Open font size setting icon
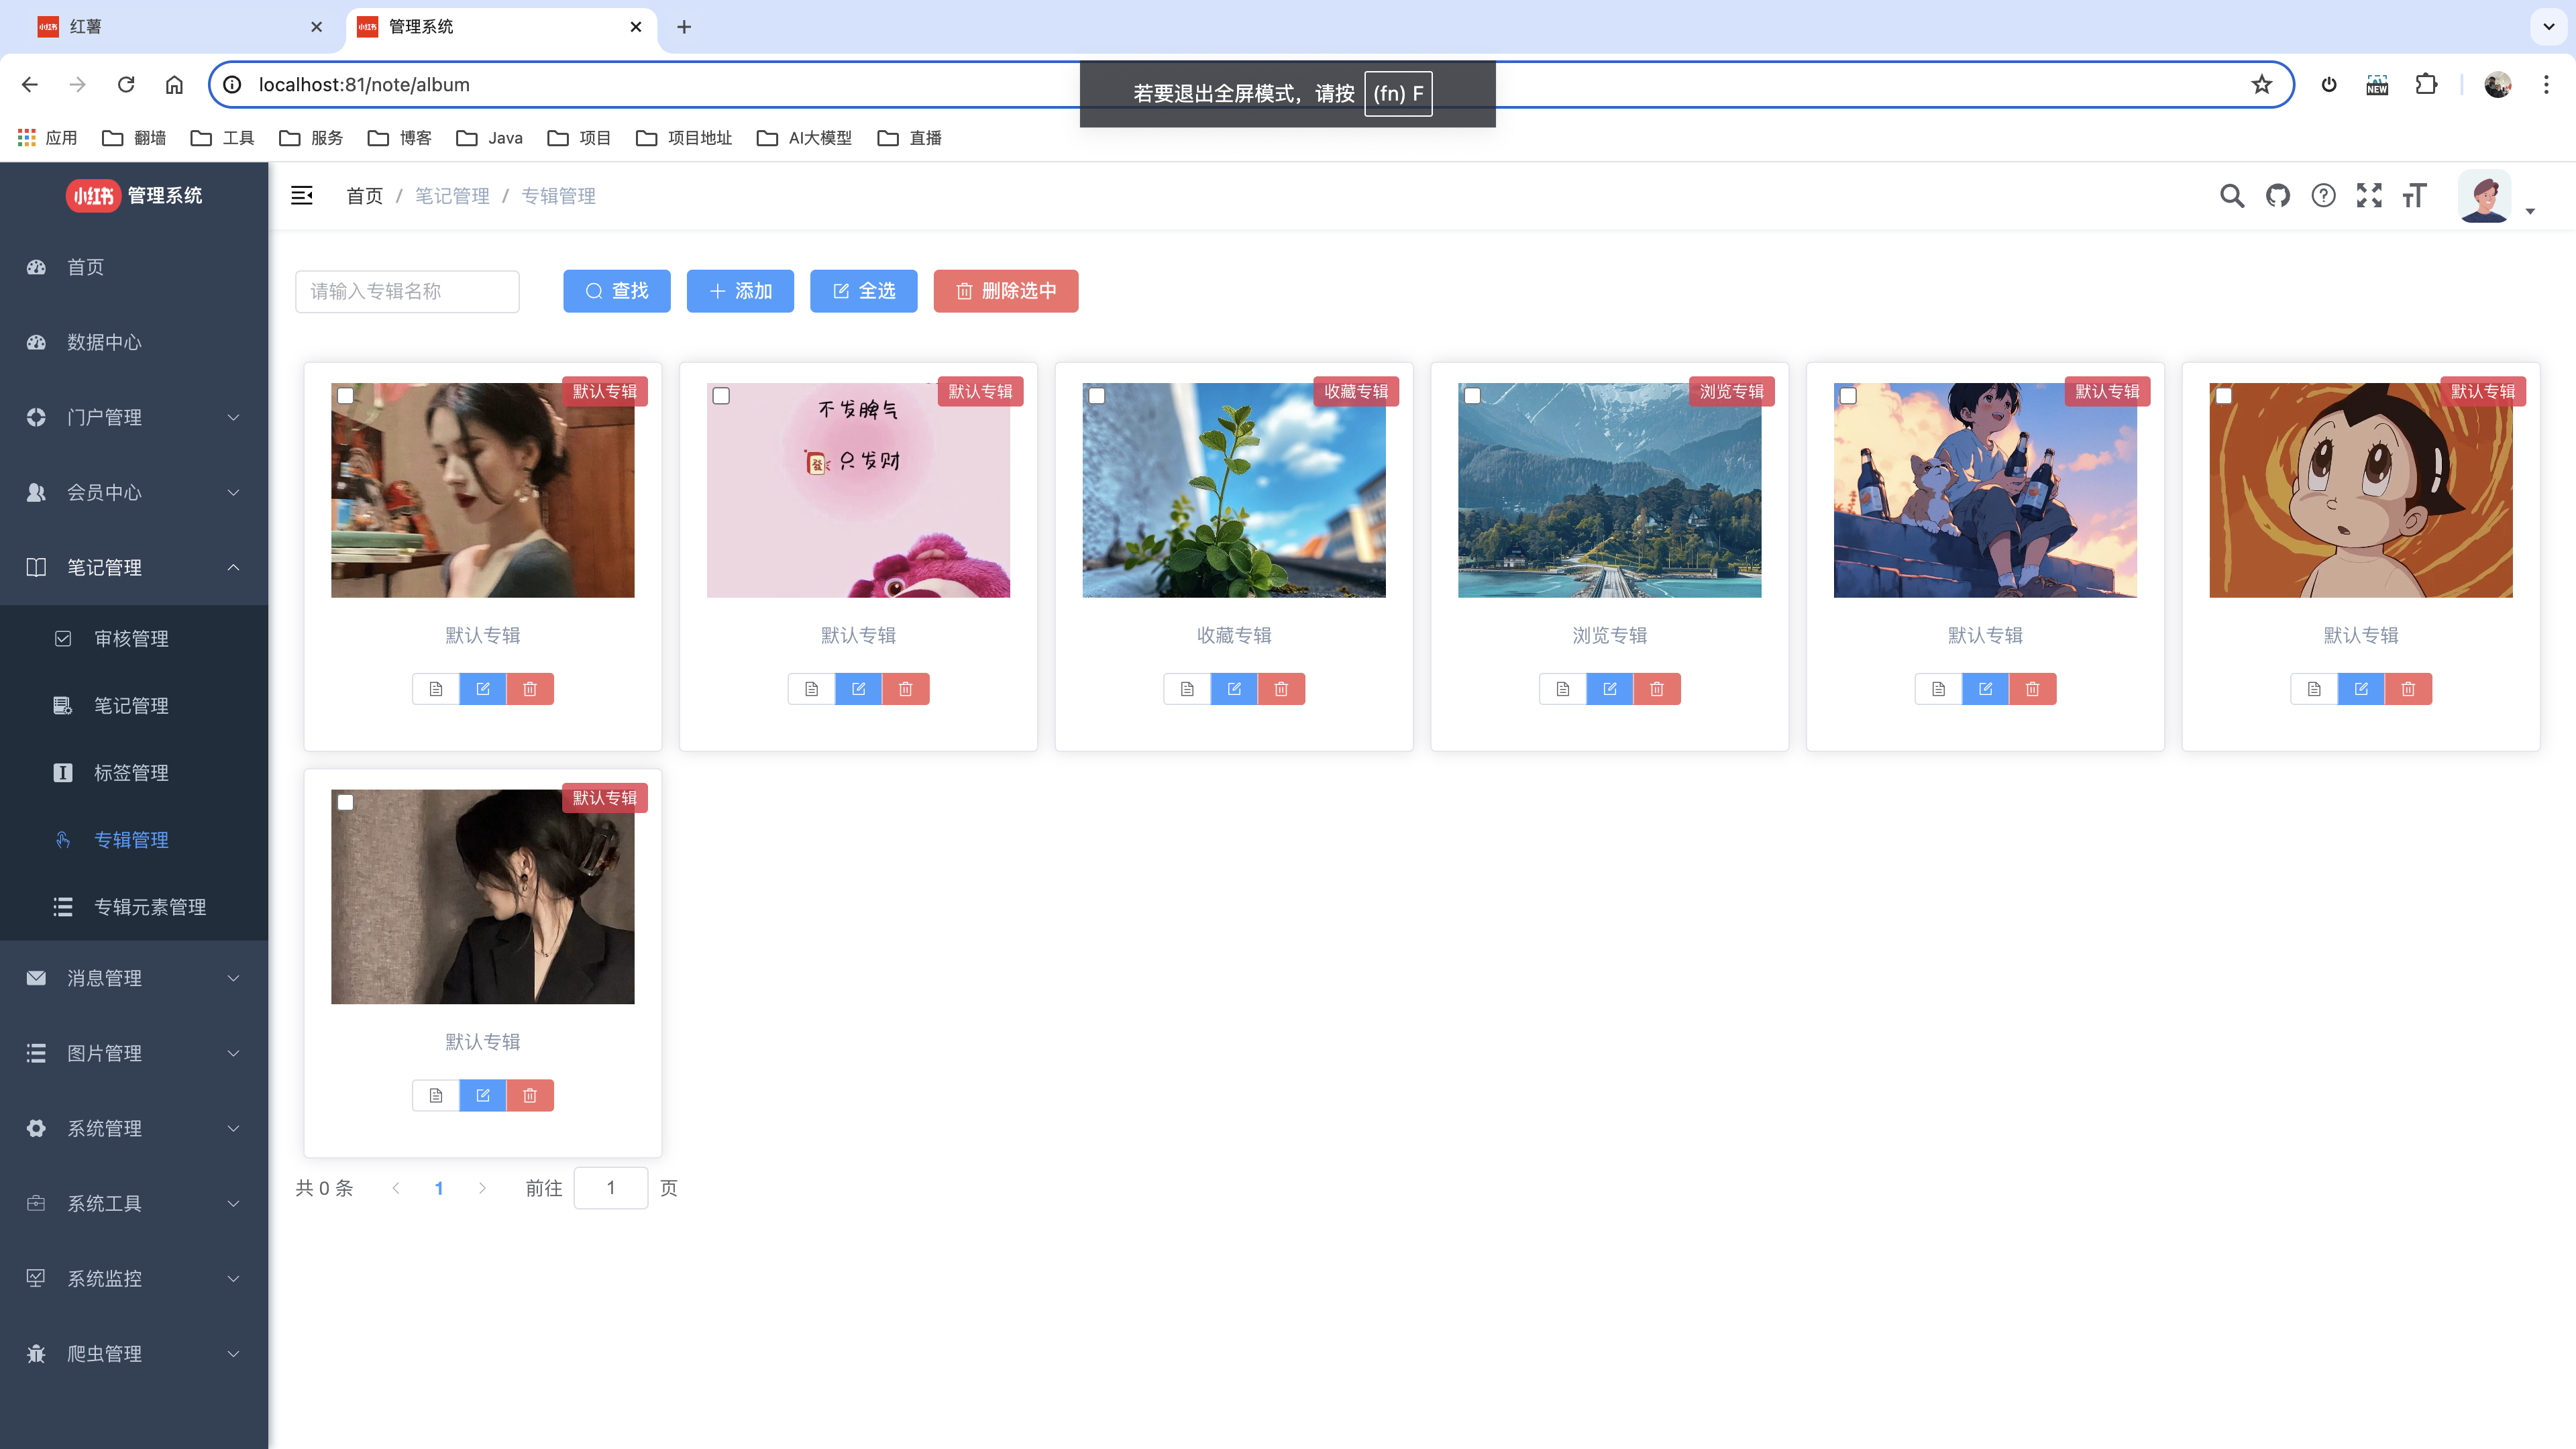Screen dimensions: 2576x1449 pyautogui.click(x=2414, y=196)
